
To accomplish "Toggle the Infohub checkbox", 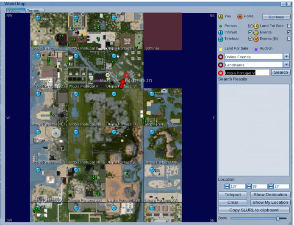I will [250, 32].
